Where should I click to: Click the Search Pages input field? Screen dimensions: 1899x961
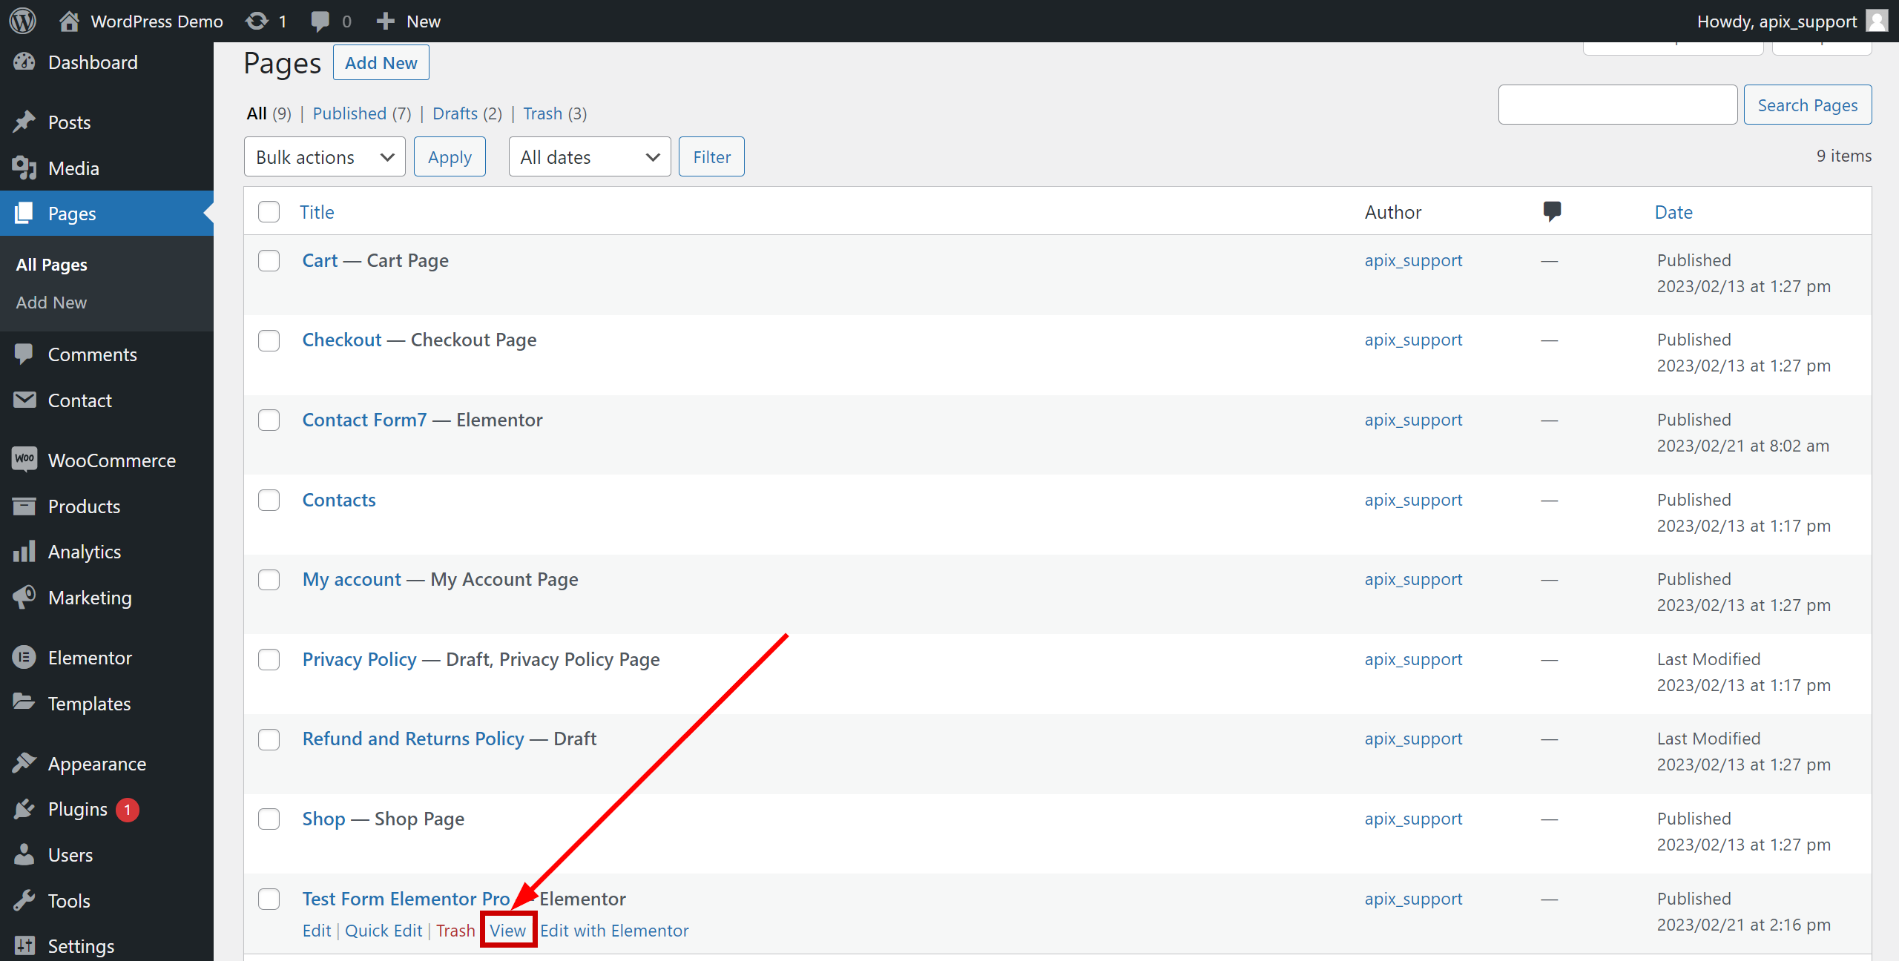(1617, 105)
